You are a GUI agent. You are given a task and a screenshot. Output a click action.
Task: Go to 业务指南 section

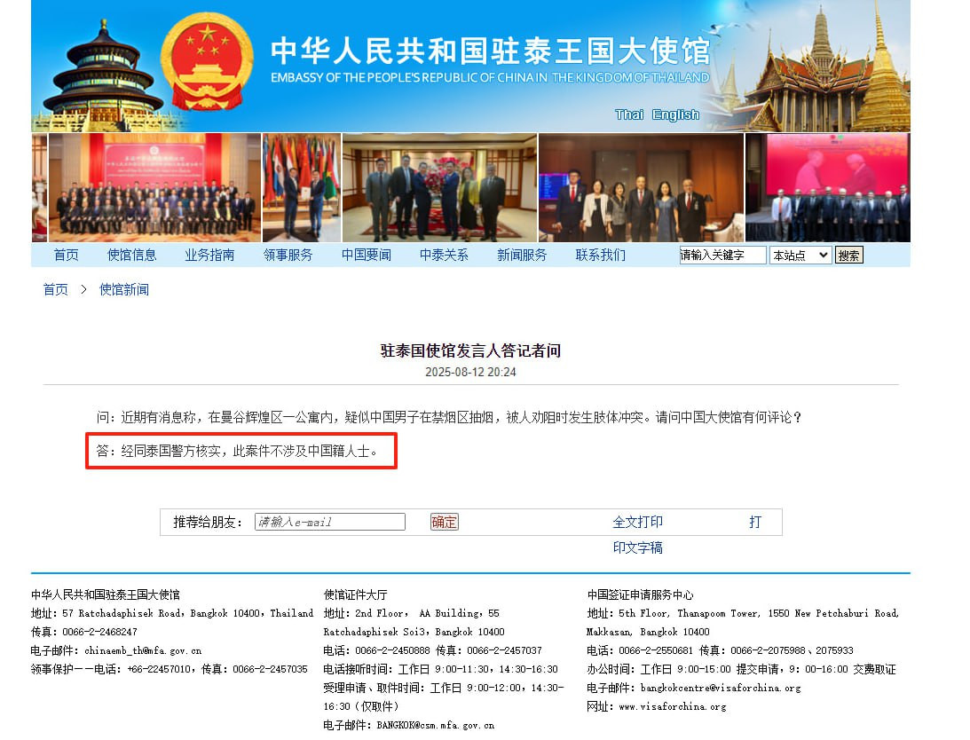[209, 255]
